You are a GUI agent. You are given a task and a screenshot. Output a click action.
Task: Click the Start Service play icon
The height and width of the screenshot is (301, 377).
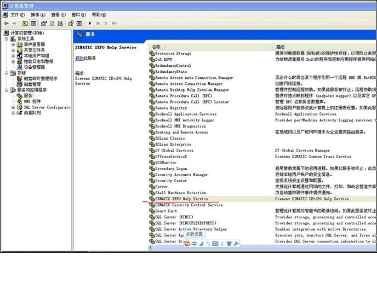(90, 24)
